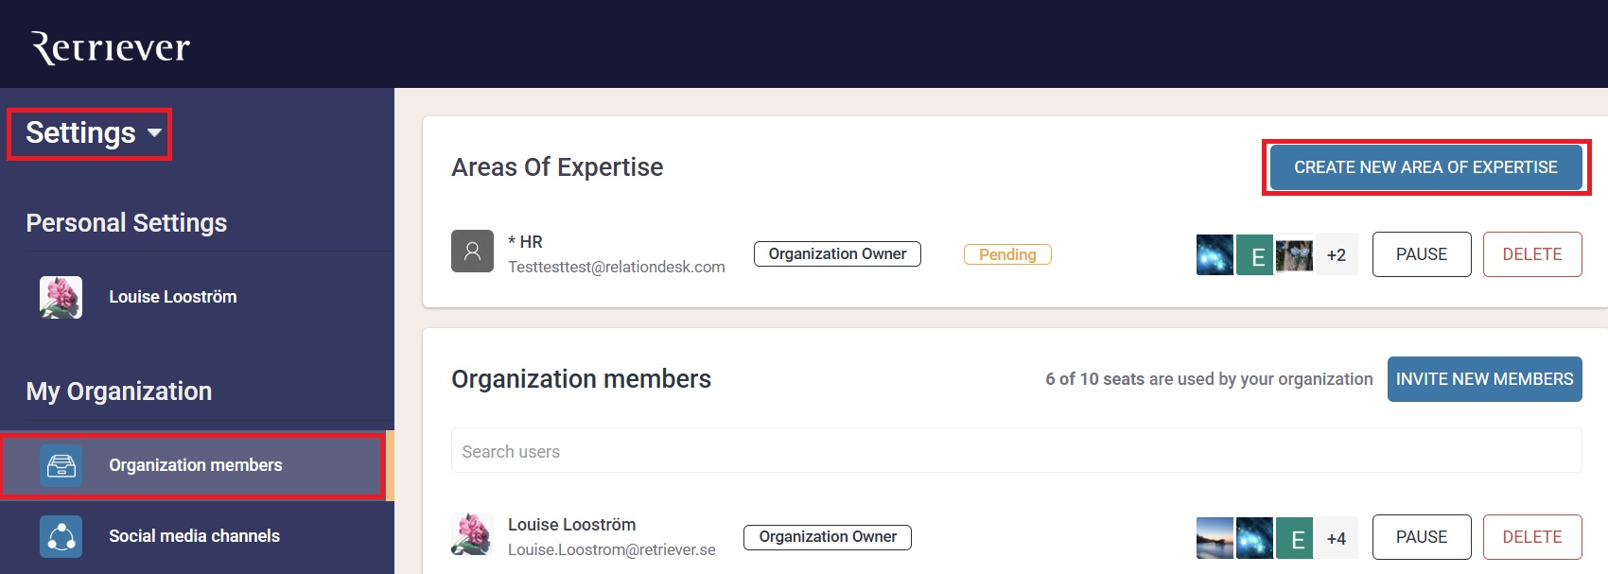Click the Social media channels icon
The image size is (1608, 574).
click(x=61, y=536)
